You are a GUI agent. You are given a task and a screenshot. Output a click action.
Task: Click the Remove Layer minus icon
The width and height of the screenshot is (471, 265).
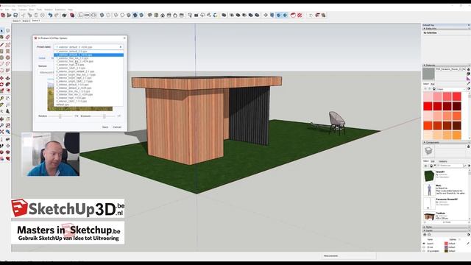click(x=429, y=235)
